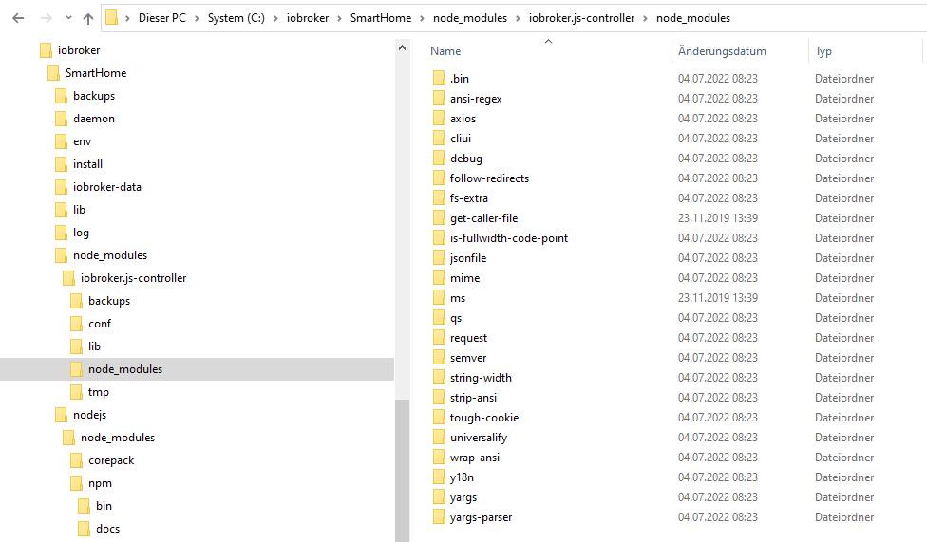Click the forward navigation arrow
This screenshot has height=542, width=927.
47,18
